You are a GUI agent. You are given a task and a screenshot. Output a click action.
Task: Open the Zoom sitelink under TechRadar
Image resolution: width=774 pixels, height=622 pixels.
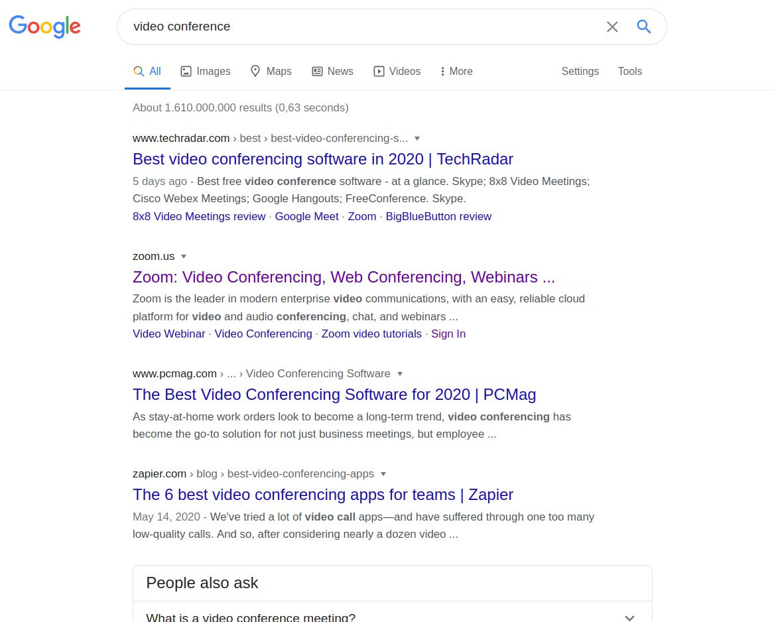(x=362, y=217)
